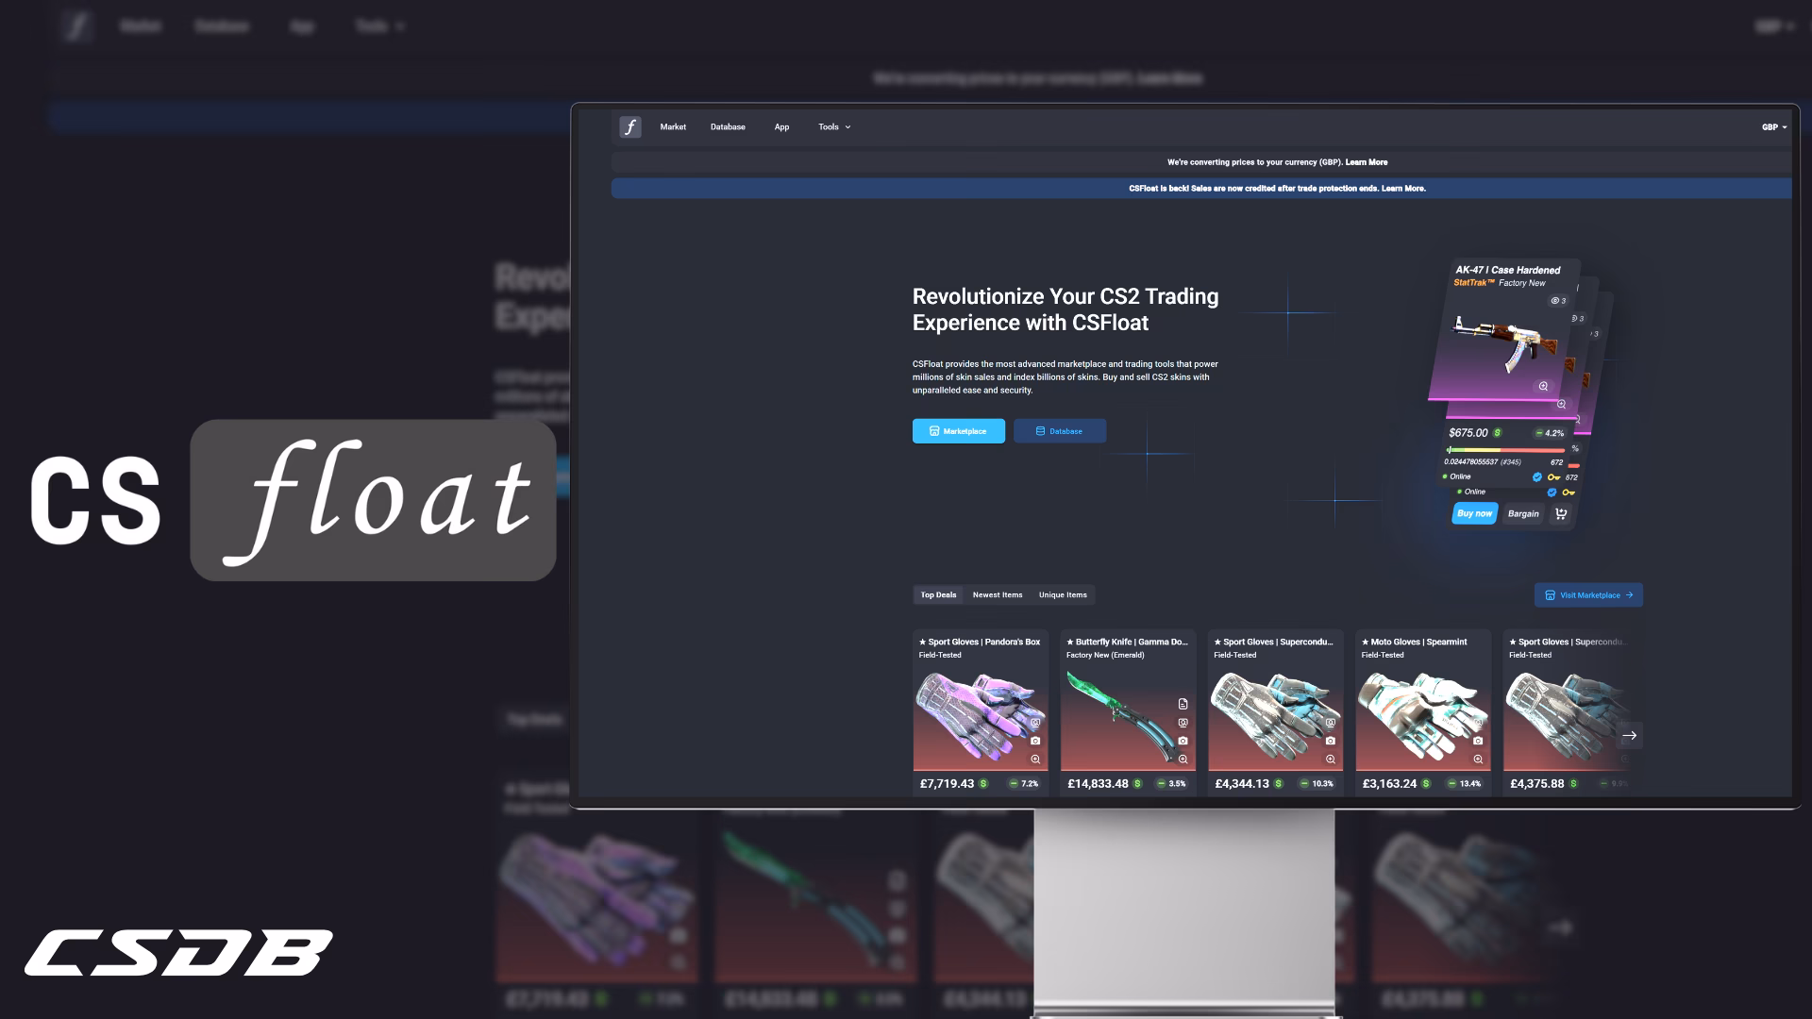Click the add-to-cart icon beside Bargain
This screenshot has width=1812, height=1019.
pyautogui.click(x=1561, y=514)
